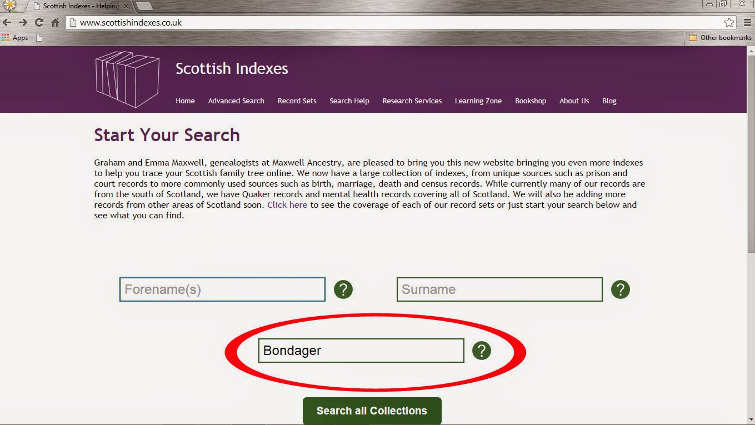Click the field containing Bondager
The image size is (755, 425).
click(361, 351)
